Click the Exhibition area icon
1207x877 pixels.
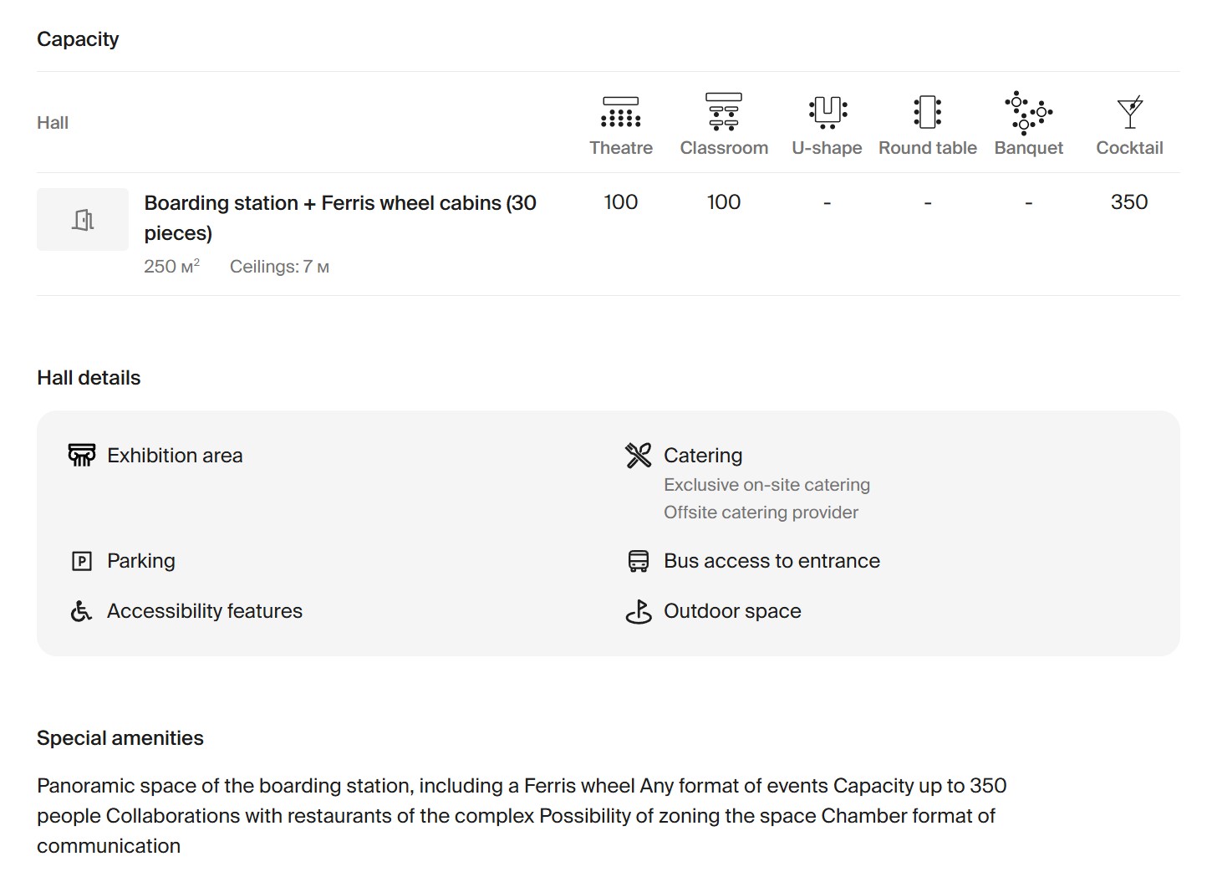click(82, 455)
